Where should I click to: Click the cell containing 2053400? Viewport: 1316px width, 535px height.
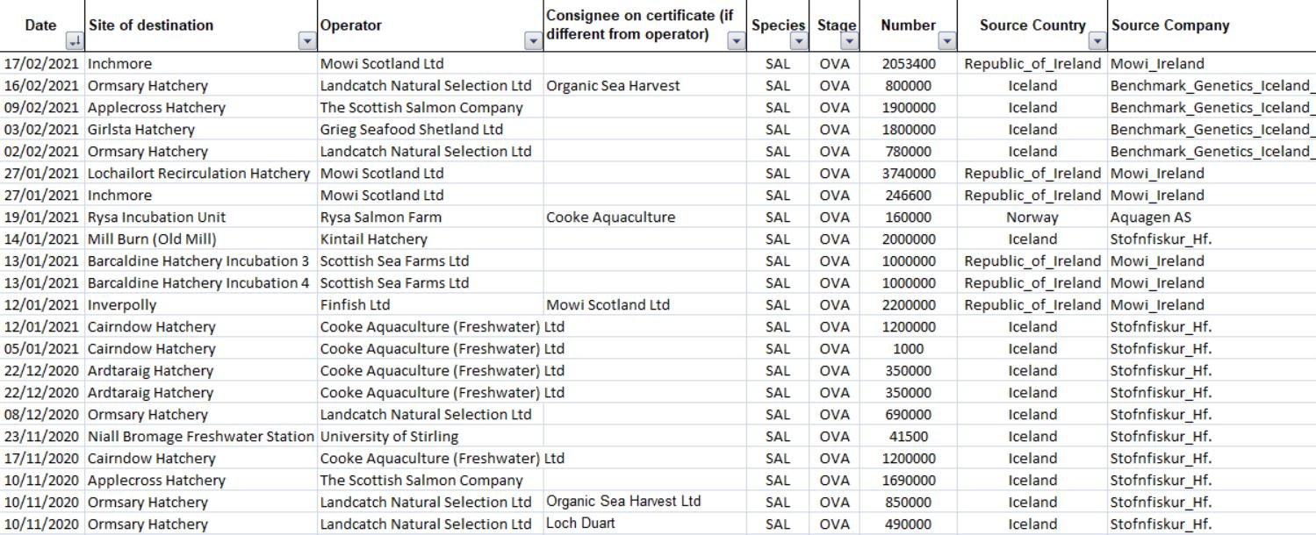(909, 64)
